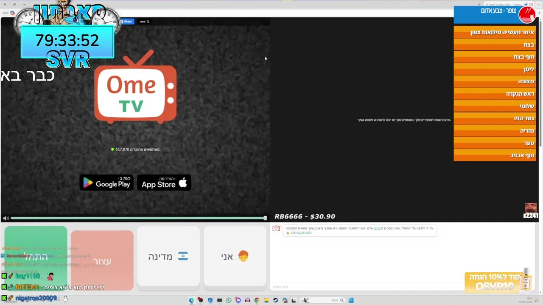Click the Google Play download badge

(106, 183)
